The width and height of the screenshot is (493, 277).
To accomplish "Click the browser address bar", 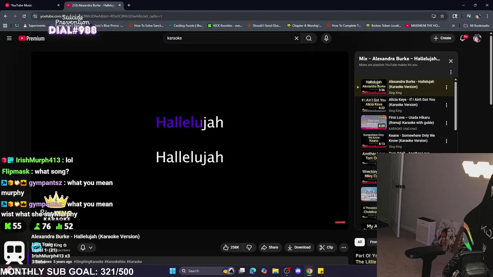I will pyautogui.click(x=231, y=16).
